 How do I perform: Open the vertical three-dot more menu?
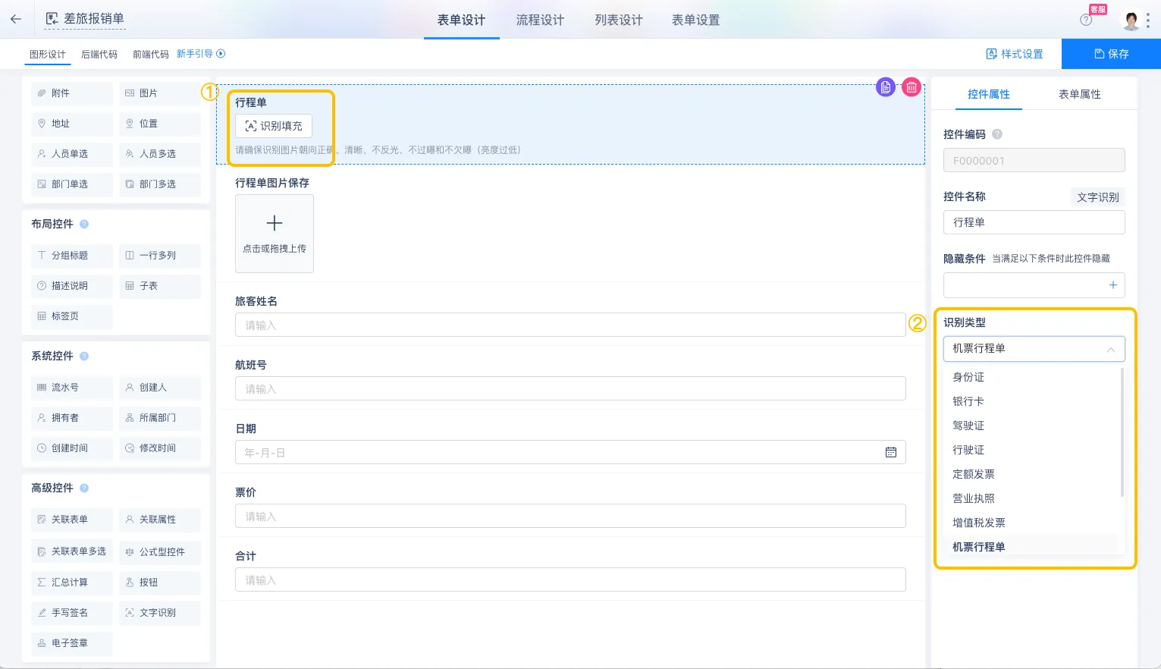(1148, 20)
